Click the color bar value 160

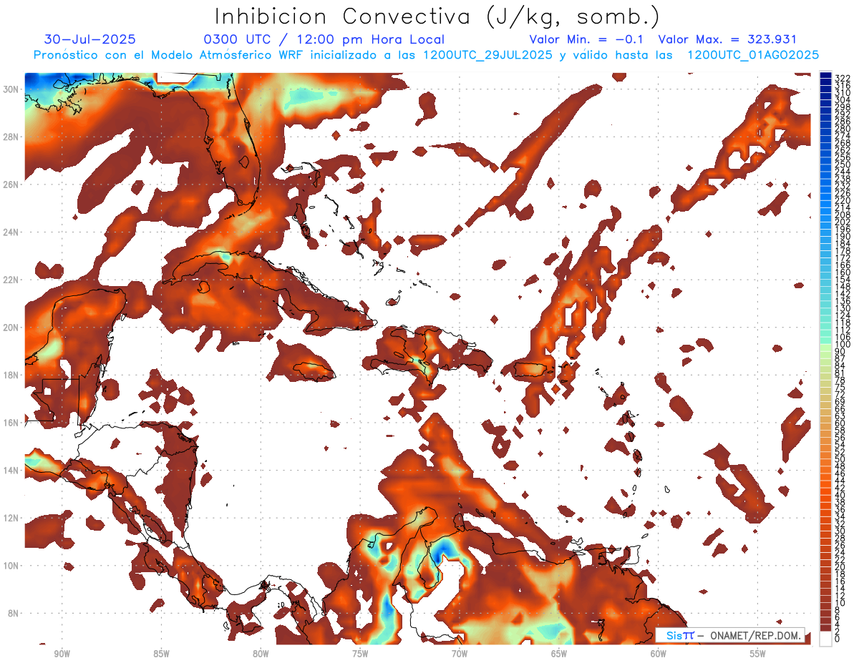[843, 272]
